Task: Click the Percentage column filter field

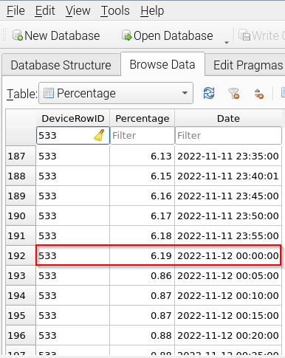Action: 142,135
